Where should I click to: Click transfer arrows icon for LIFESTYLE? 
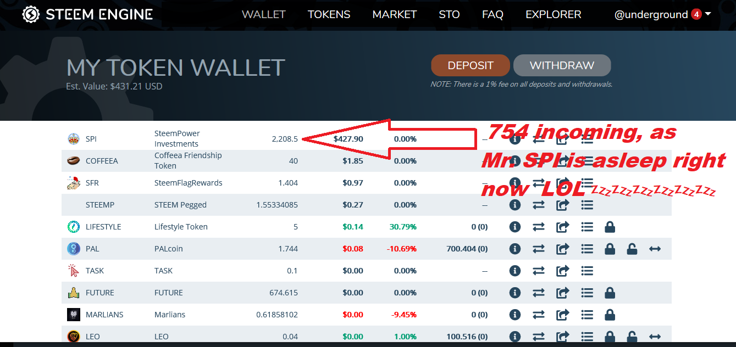(539, 227)
